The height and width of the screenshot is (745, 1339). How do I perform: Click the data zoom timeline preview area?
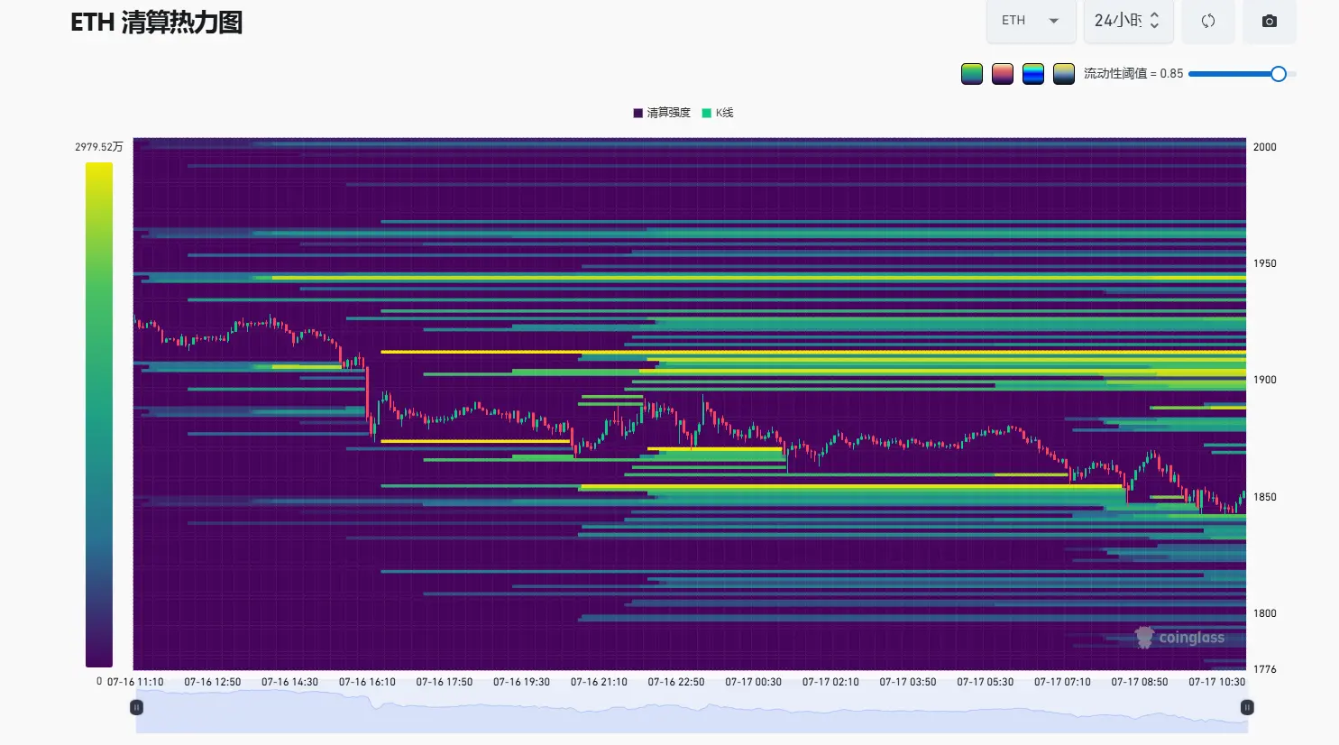pos(692,713)
